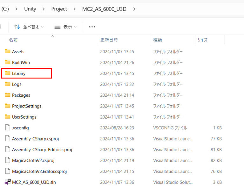Click the 76 KB size cell
244x190 pixels.
(x=216, y=171)
